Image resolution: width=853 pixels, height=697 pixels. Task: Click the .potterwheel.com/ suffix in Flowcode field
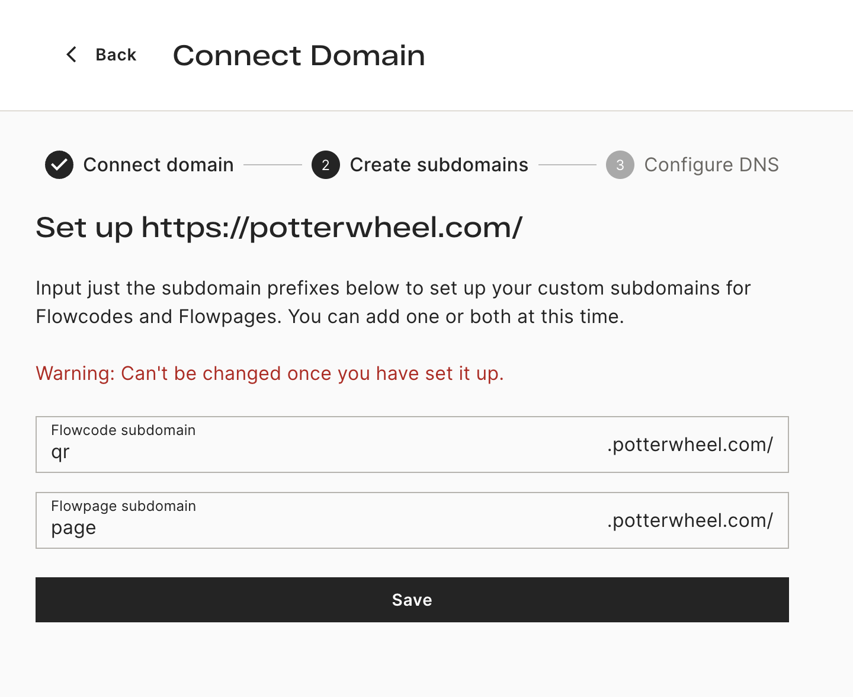click(x=690, y=445)
